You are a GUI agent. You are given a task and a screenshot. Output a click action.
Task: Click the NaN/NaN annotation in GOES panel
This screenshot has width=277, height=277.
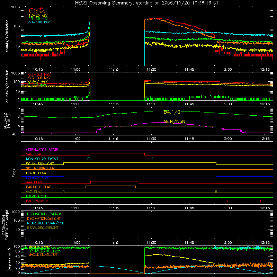click(175, 122)
